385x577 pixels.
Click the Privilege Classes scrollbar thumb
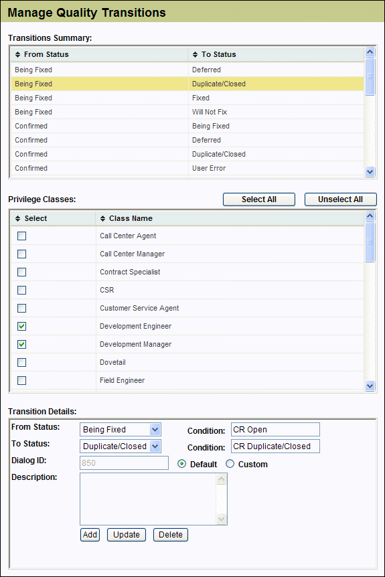click(x=370, y=242)
